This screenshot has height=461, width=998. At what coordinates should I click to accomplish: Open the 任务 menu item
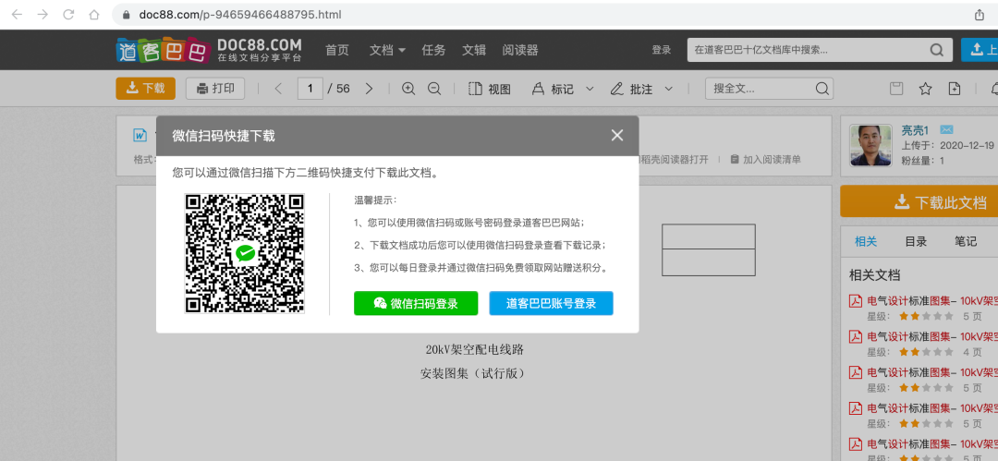(x=433, y=50)
